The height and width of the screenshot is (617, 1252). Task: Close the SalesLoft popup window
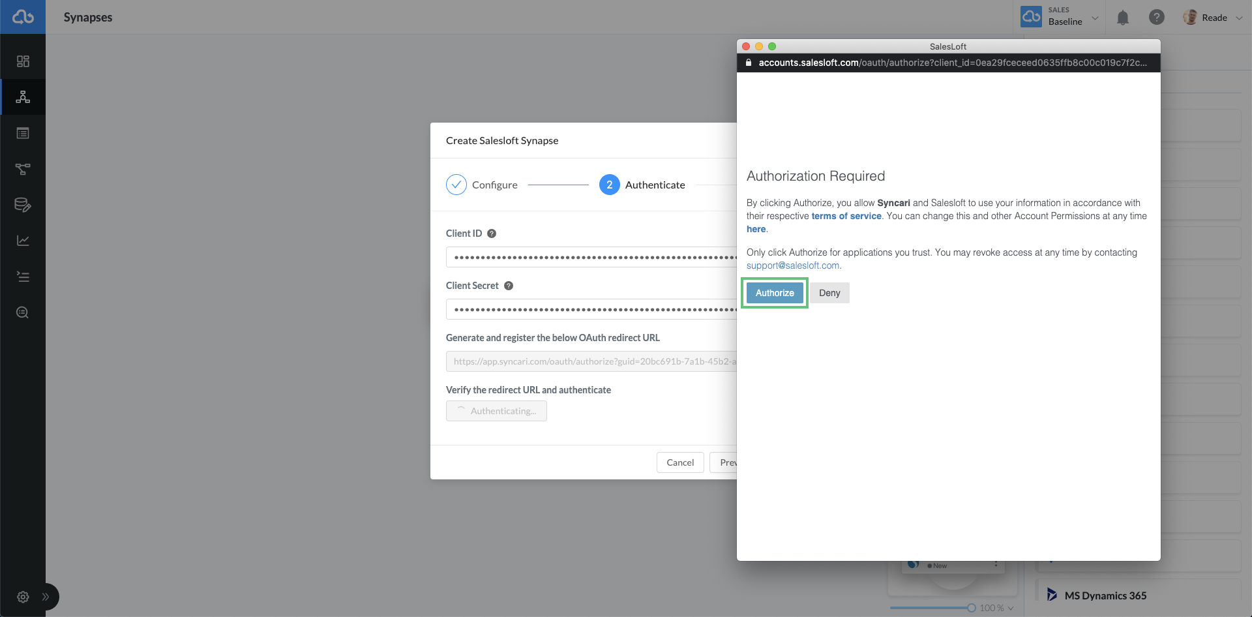click(746, 46)
